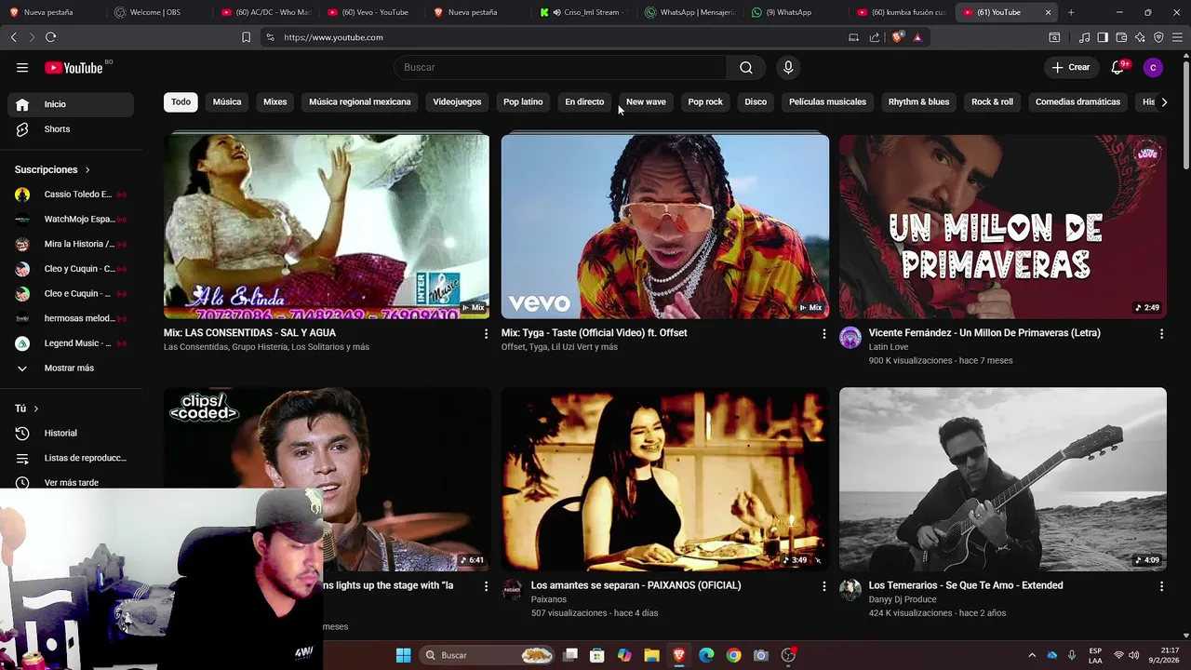Open the YouTube hamburger guide menu
Image resolution: width=1191 pixels, height=670 pixels.
click(x=22, y=67)
